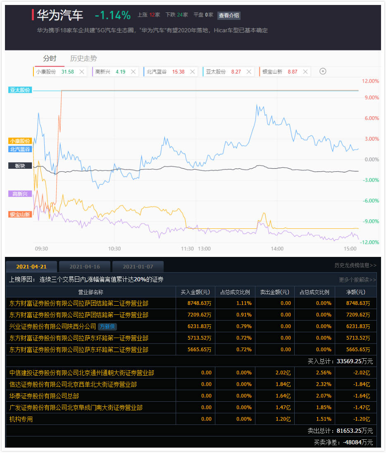The image size is (386, 453).
Task: Open 兴业证券股份有限公司陕西分公司 link
Action: pyautogui.click(x=52, y=326)
